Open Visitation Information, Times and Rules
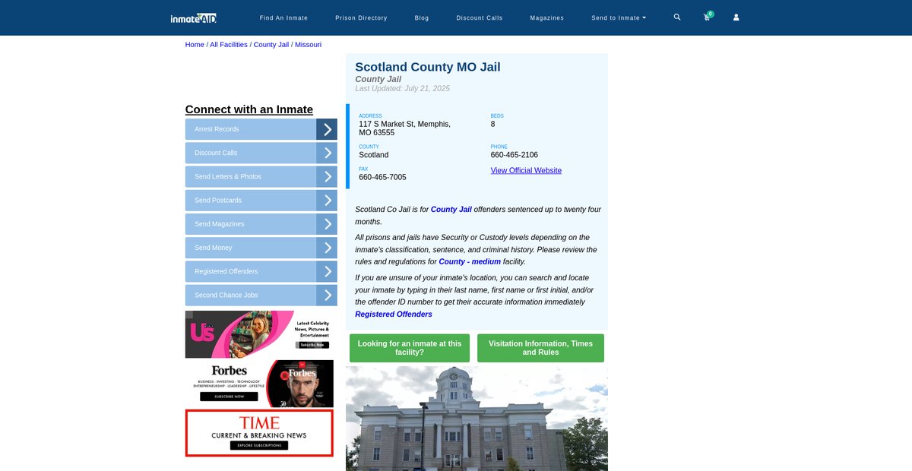 click(540, 348)
